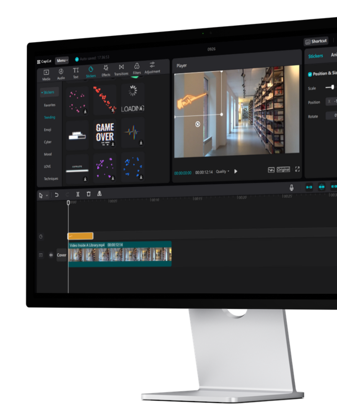Mute the main video track audio
The image size is (337, 413).
coord(51,255)
